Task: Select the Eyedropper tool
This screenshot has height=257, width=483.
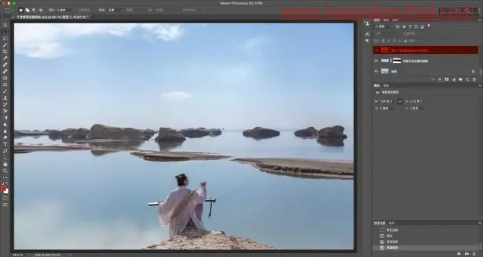Action: click(5, 58)
